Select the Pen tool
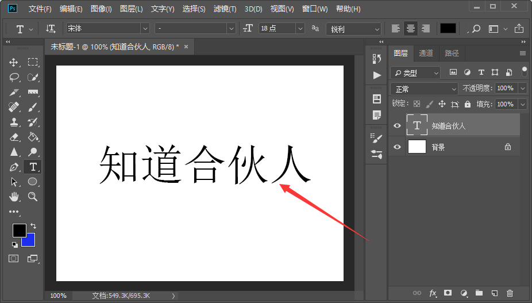This screenshot has height=303, width=532. point(14,167)
